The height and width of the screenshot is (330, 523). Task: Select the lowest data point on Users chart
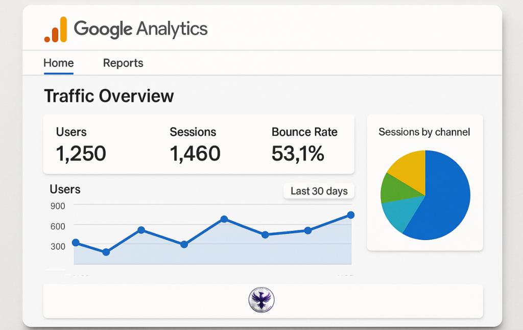tap(106, 252)
